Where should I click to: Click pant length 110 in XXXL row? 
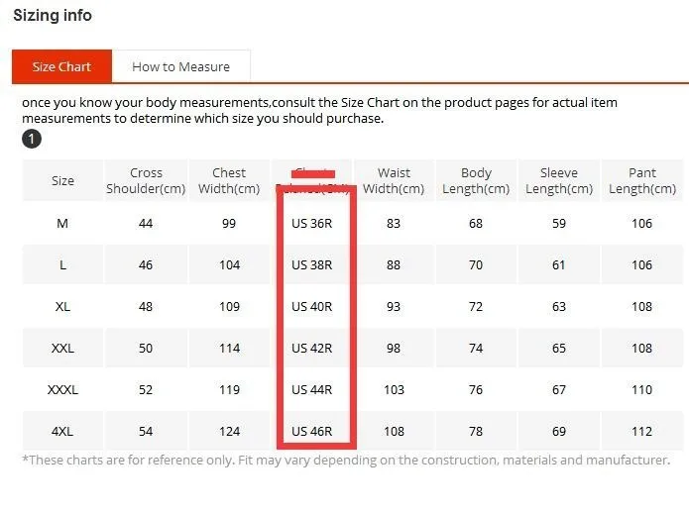coord(642,390)
